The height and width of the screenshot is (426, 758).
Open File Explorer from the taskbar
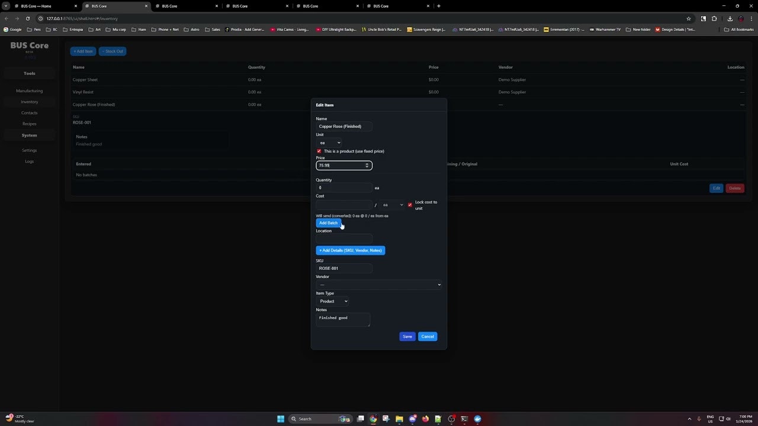coord(399,419)
